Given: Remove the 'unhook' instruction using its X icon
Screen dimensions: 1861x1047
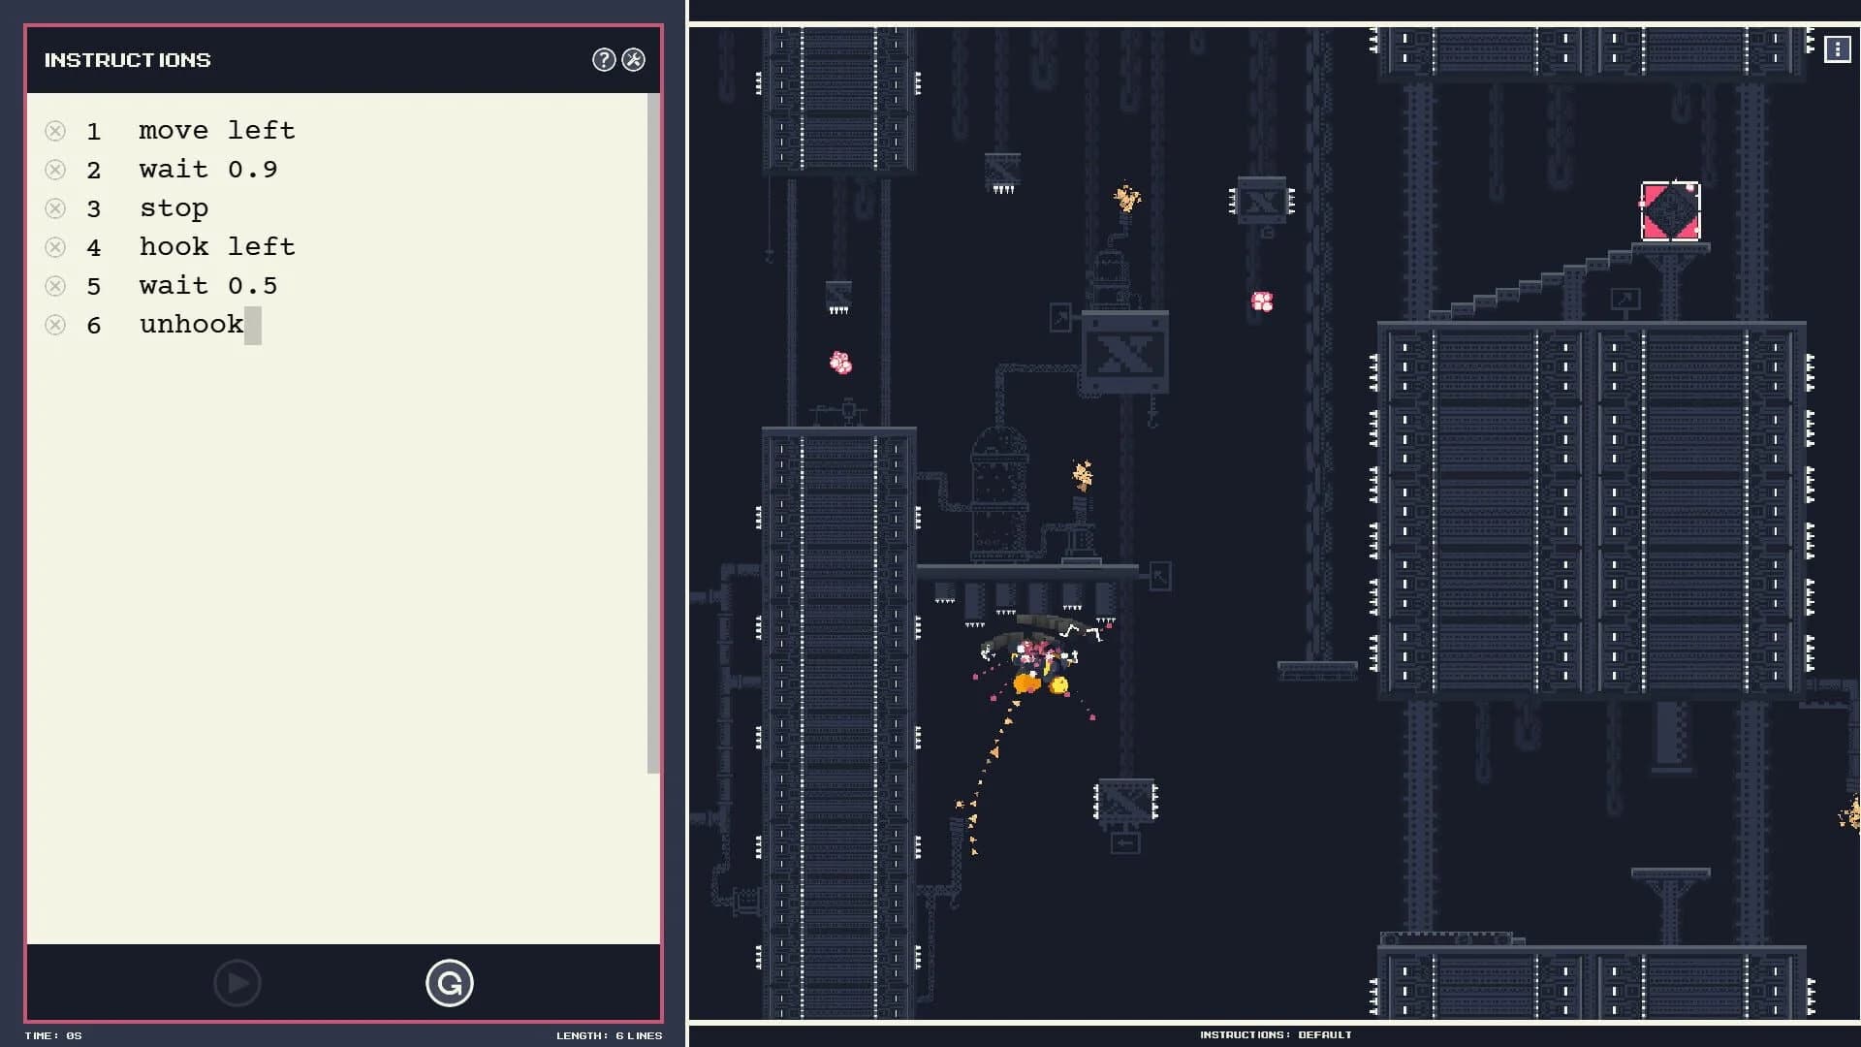Looking at the screenshot, I should [55, 325].
